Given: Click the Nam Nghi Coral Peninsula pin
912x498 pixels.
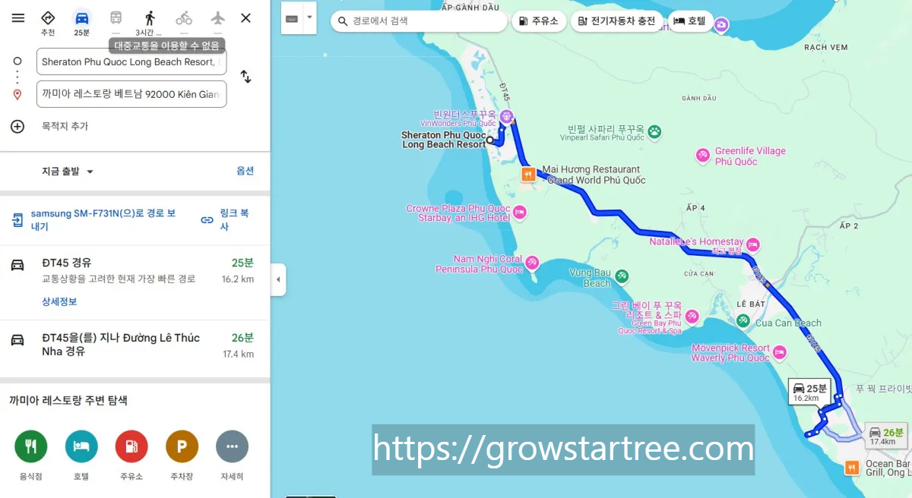Looking at the screenshot, I should [x=532, y=263].
